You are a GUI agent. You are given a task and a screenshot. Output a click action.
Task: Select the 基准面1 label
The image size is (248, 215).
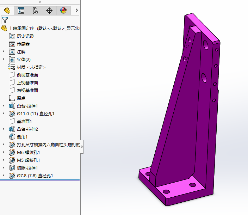(24, 121)
